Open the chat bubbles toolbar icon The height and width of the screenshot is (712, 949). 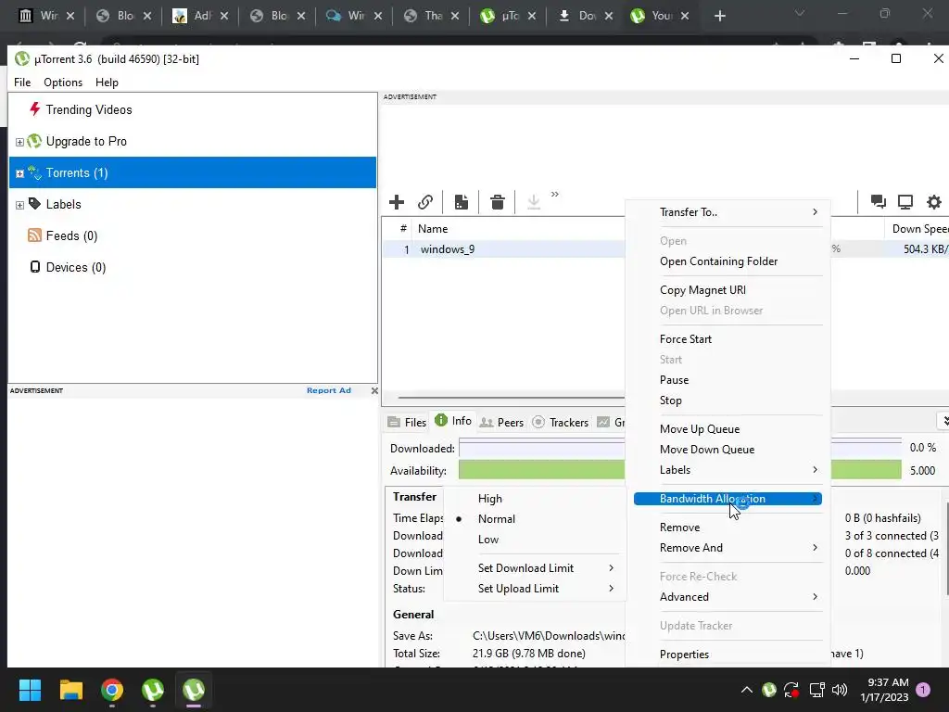click(879, 201)
